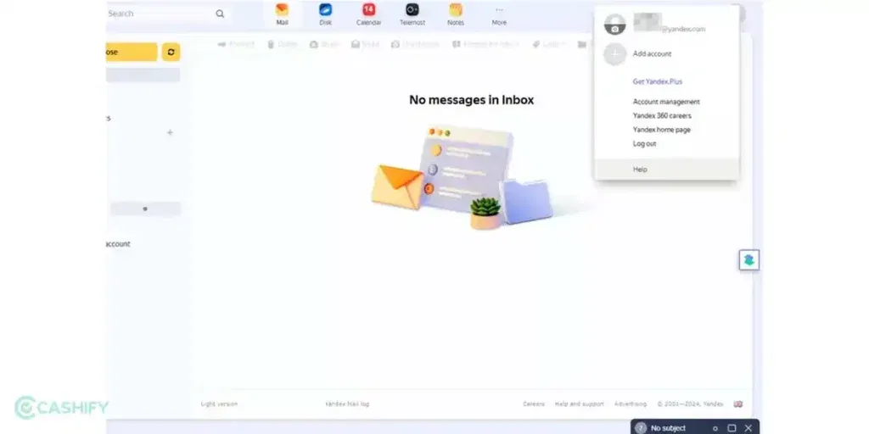Choose Log out from account menu
869x434 pixels.
pyautogui.click(x=645, y=143)
